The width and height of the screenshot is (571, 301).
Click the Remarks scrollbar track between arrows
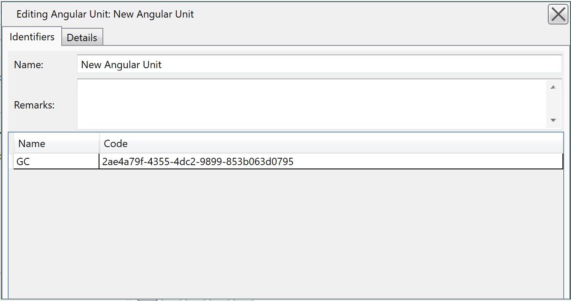553,104
